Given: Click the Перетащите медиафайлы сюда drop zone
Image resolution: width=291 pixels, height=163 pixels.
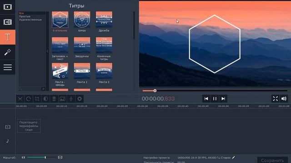Looking at the screenshot, I should click(29, 126).
